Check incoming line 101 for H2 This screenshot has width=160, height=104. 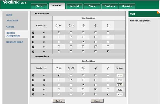tap(59, 37)
